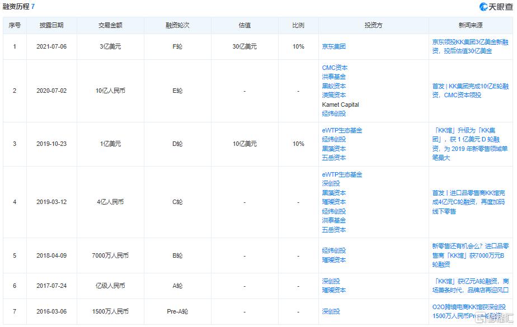
Task: Select the date 2018-04-09
Action: point(51,255)
